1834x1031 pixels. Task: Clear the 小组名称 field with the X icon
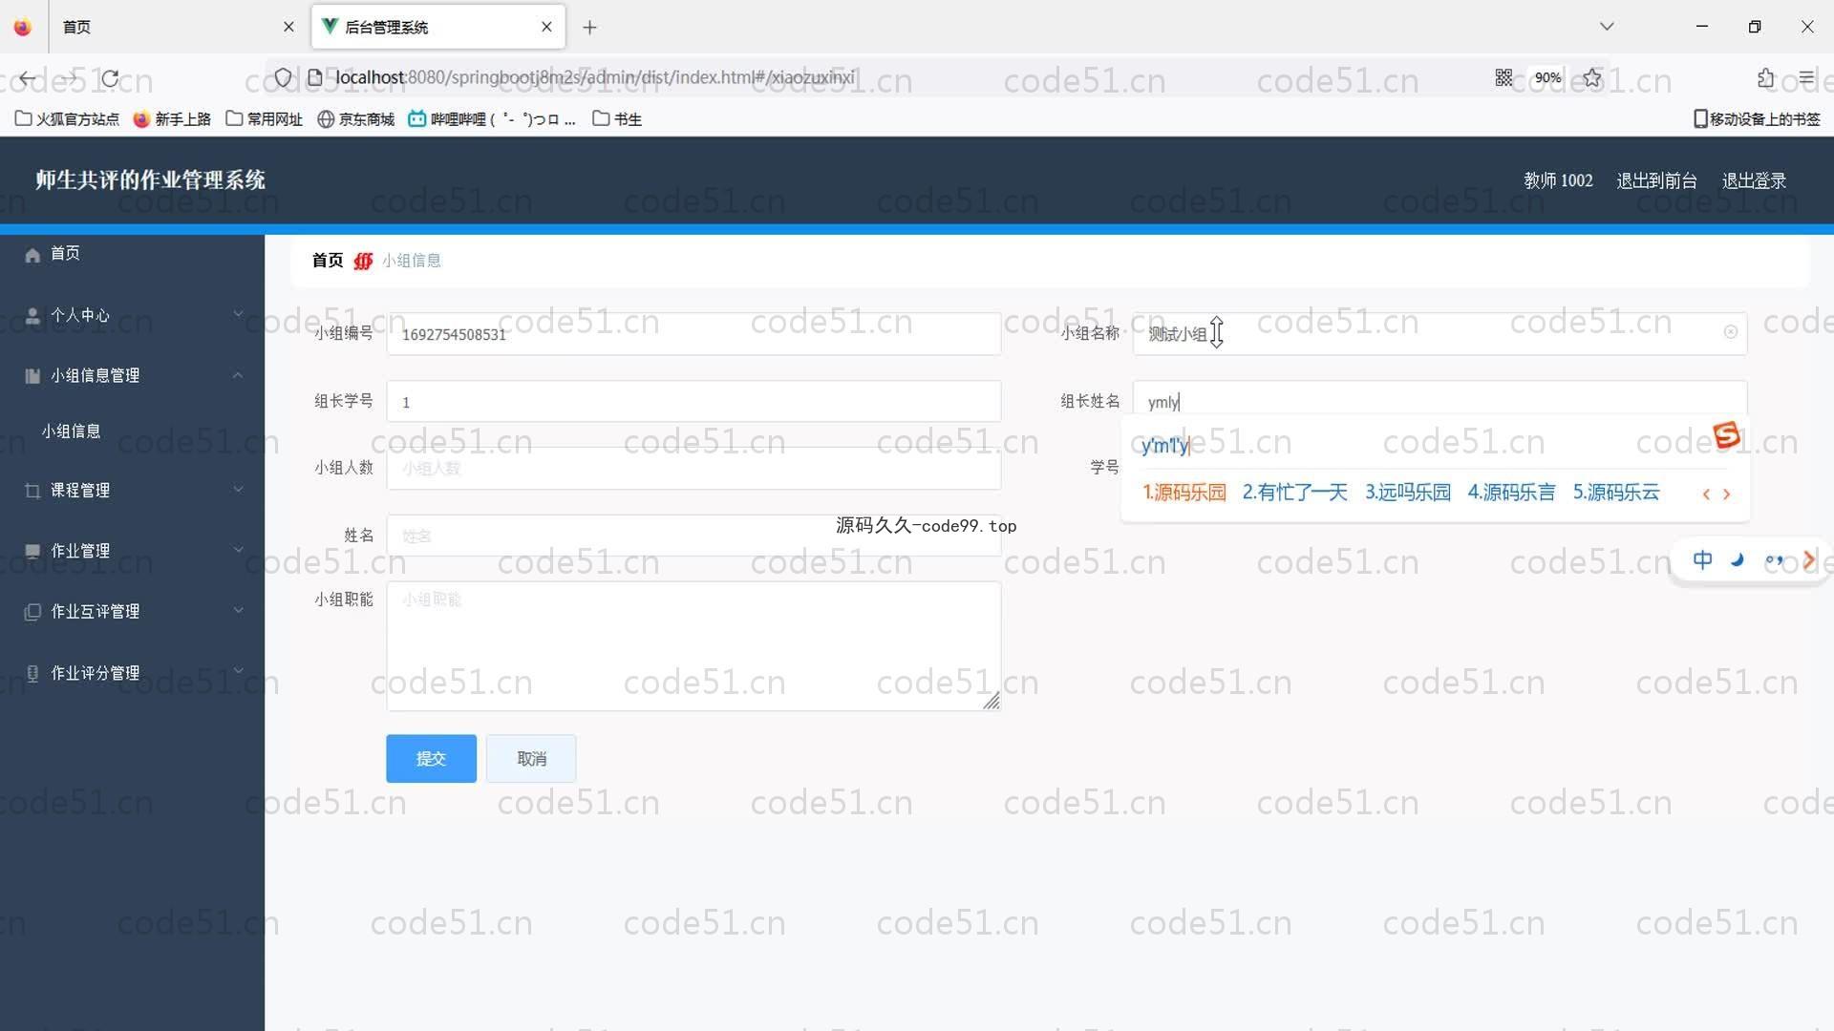click(1730, 332)
